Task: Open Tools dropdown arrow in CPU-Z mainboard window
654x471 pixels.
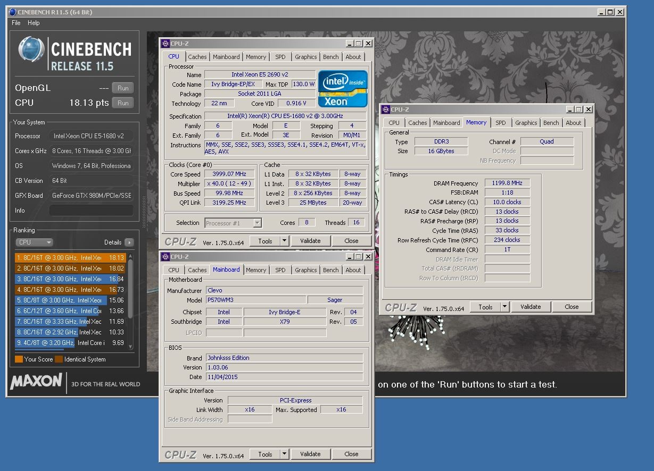Action: (285, 454)
